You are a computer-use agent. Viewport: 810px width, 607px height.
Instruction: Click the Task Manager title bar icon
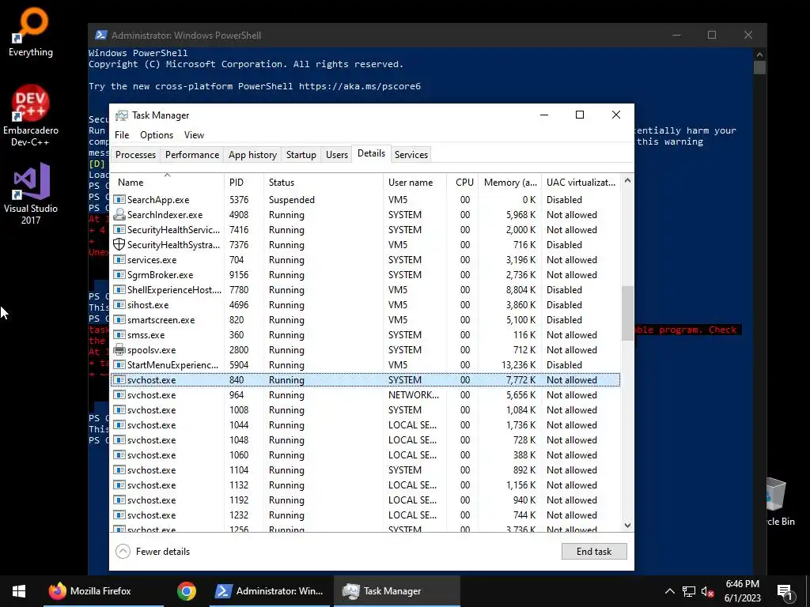[121, 115]
